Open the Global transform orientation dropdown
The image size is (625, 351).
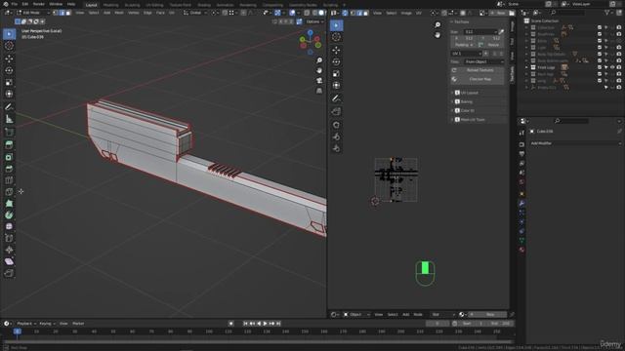(196, 13)
